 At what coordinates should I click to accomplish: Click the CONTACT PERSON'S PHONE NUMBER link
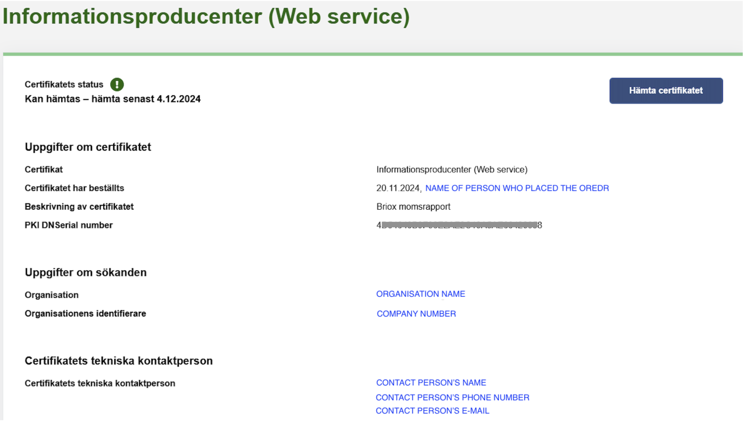click(x=452, y=398)
